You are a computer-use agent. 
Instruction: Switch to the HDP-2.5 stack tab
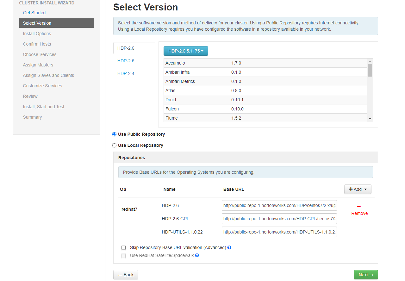[126, 61]
